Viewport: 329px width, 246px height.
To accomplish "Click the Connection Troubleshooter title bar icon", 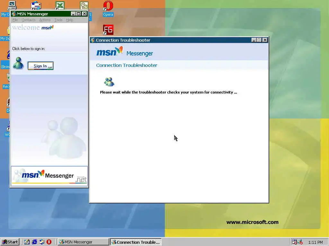I will pos(93,40).
